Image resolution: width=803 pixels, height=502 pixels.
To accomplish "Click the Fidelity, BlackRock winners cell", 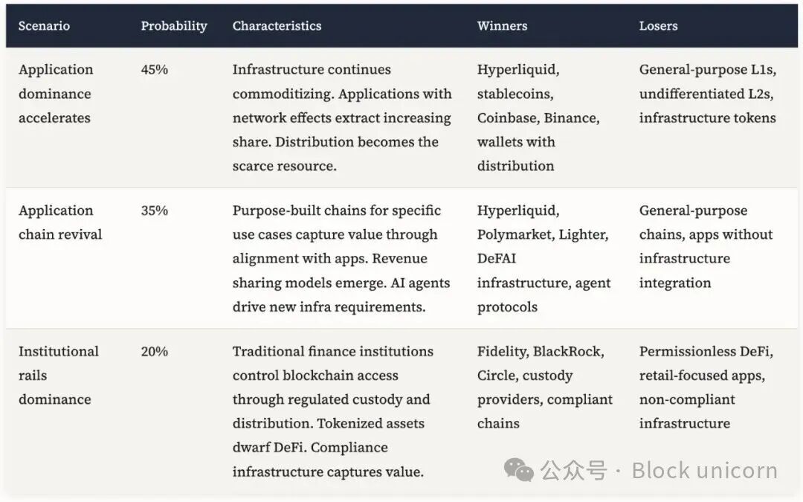I will pyautogui.click(x=545, y=387).
